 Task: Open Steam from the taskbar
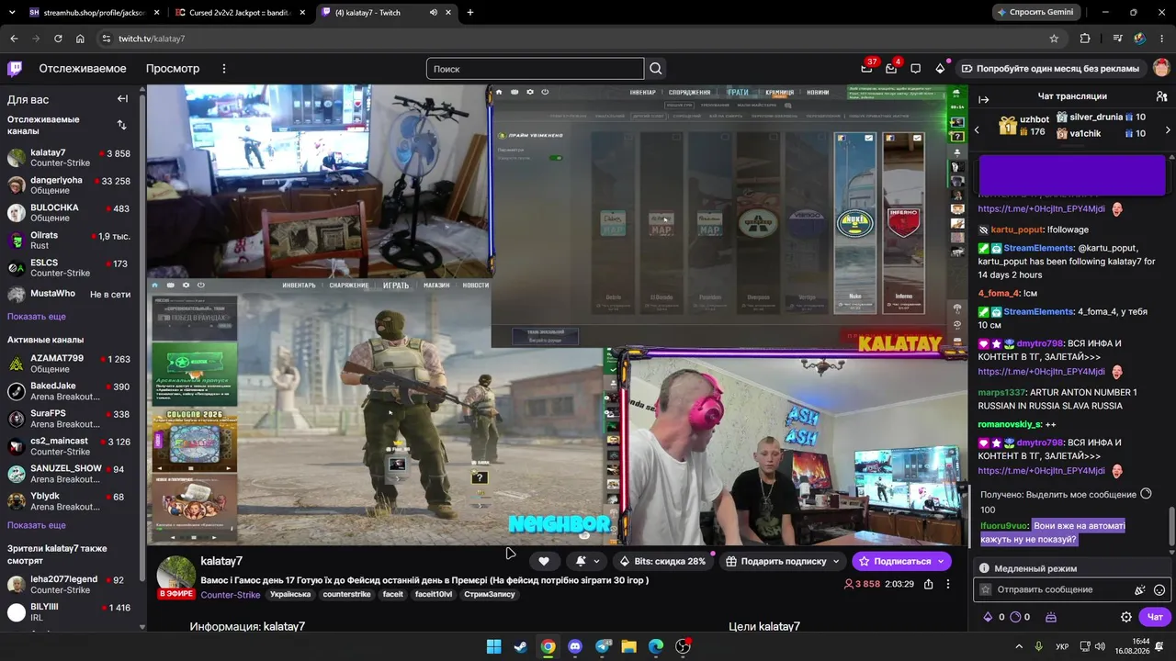tap(520, 646)
